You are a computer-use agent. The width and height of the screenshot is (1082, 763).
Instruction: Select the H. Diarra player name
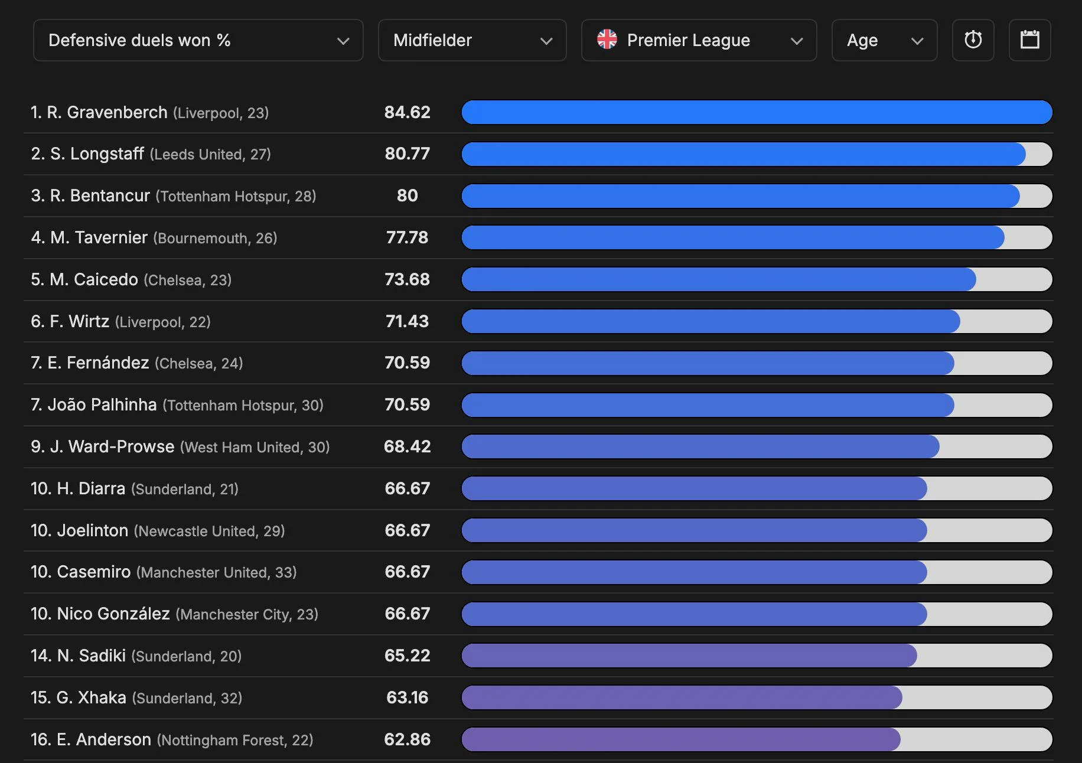pos(91,488)
